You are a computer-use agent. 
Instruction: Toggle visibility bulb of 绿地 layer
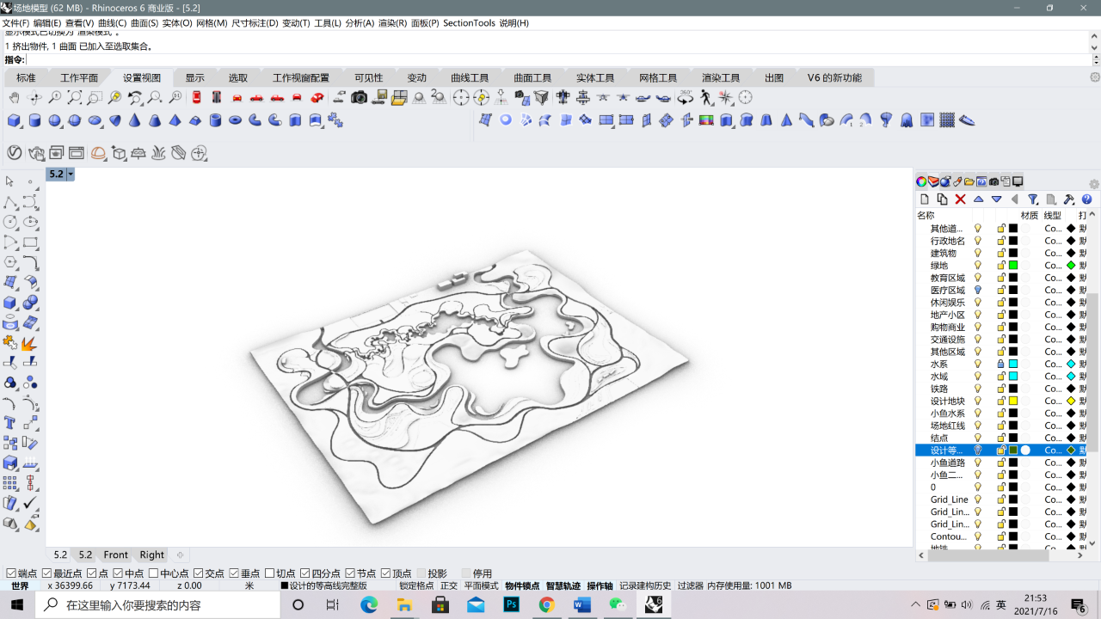(x=978, y=266)
